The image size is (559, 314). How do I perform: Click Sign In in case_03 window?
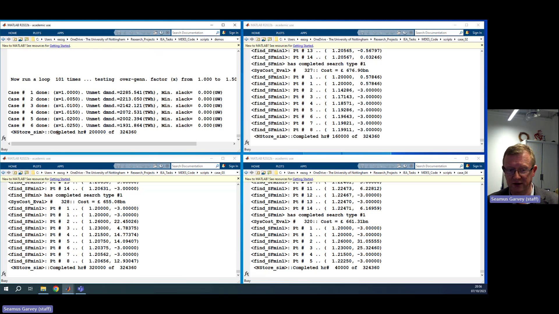[233, 166]
